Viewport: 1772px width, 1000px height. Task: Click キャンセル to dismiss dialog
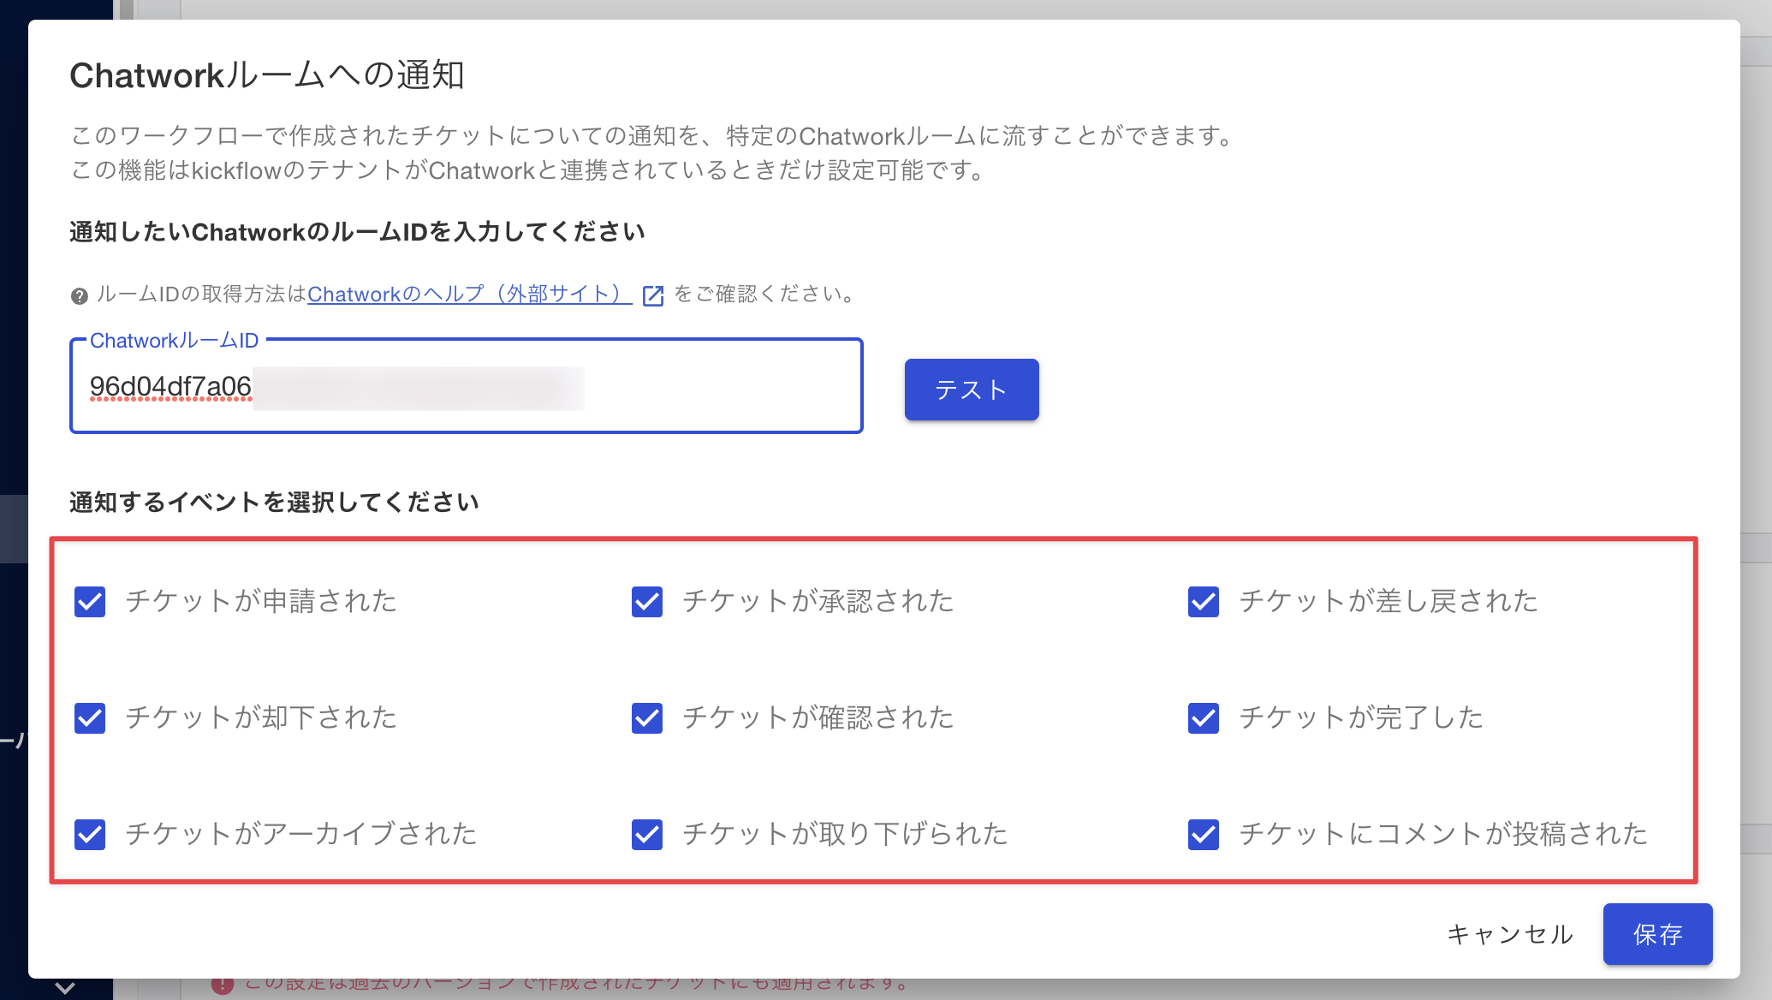[1510, 934]
